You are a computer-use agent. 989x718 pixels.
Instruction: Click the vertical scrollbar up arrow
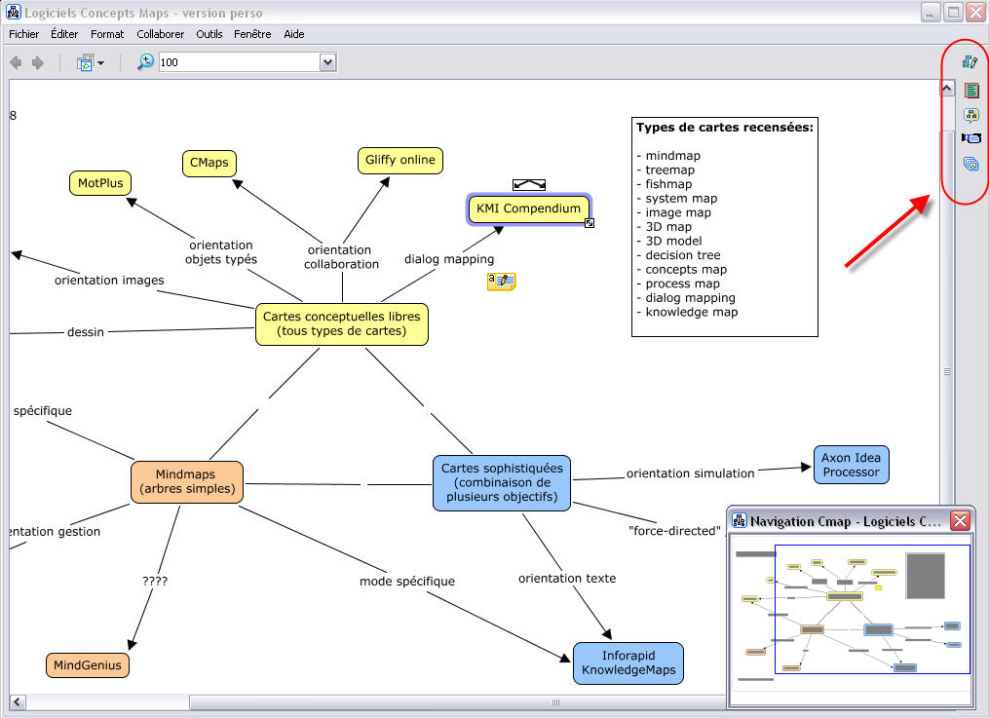pos(946,89)
